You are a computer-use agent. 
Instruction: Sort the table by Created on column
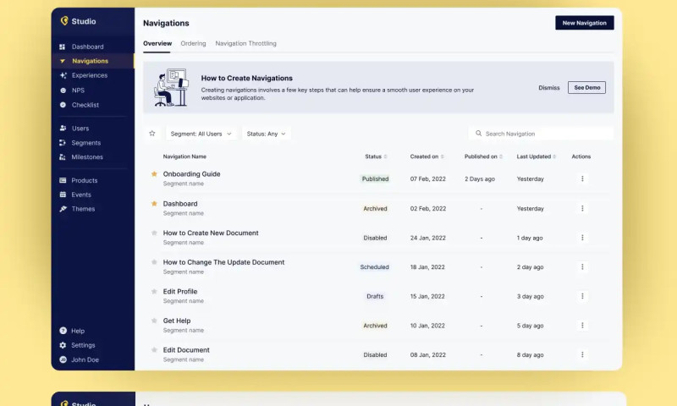click(x=427, y=156)
